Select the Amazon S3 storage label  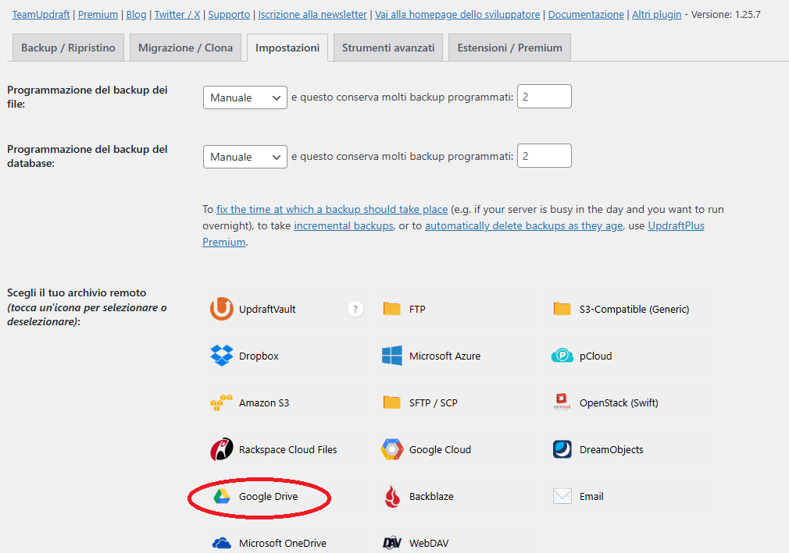click(x=264, y=402)
